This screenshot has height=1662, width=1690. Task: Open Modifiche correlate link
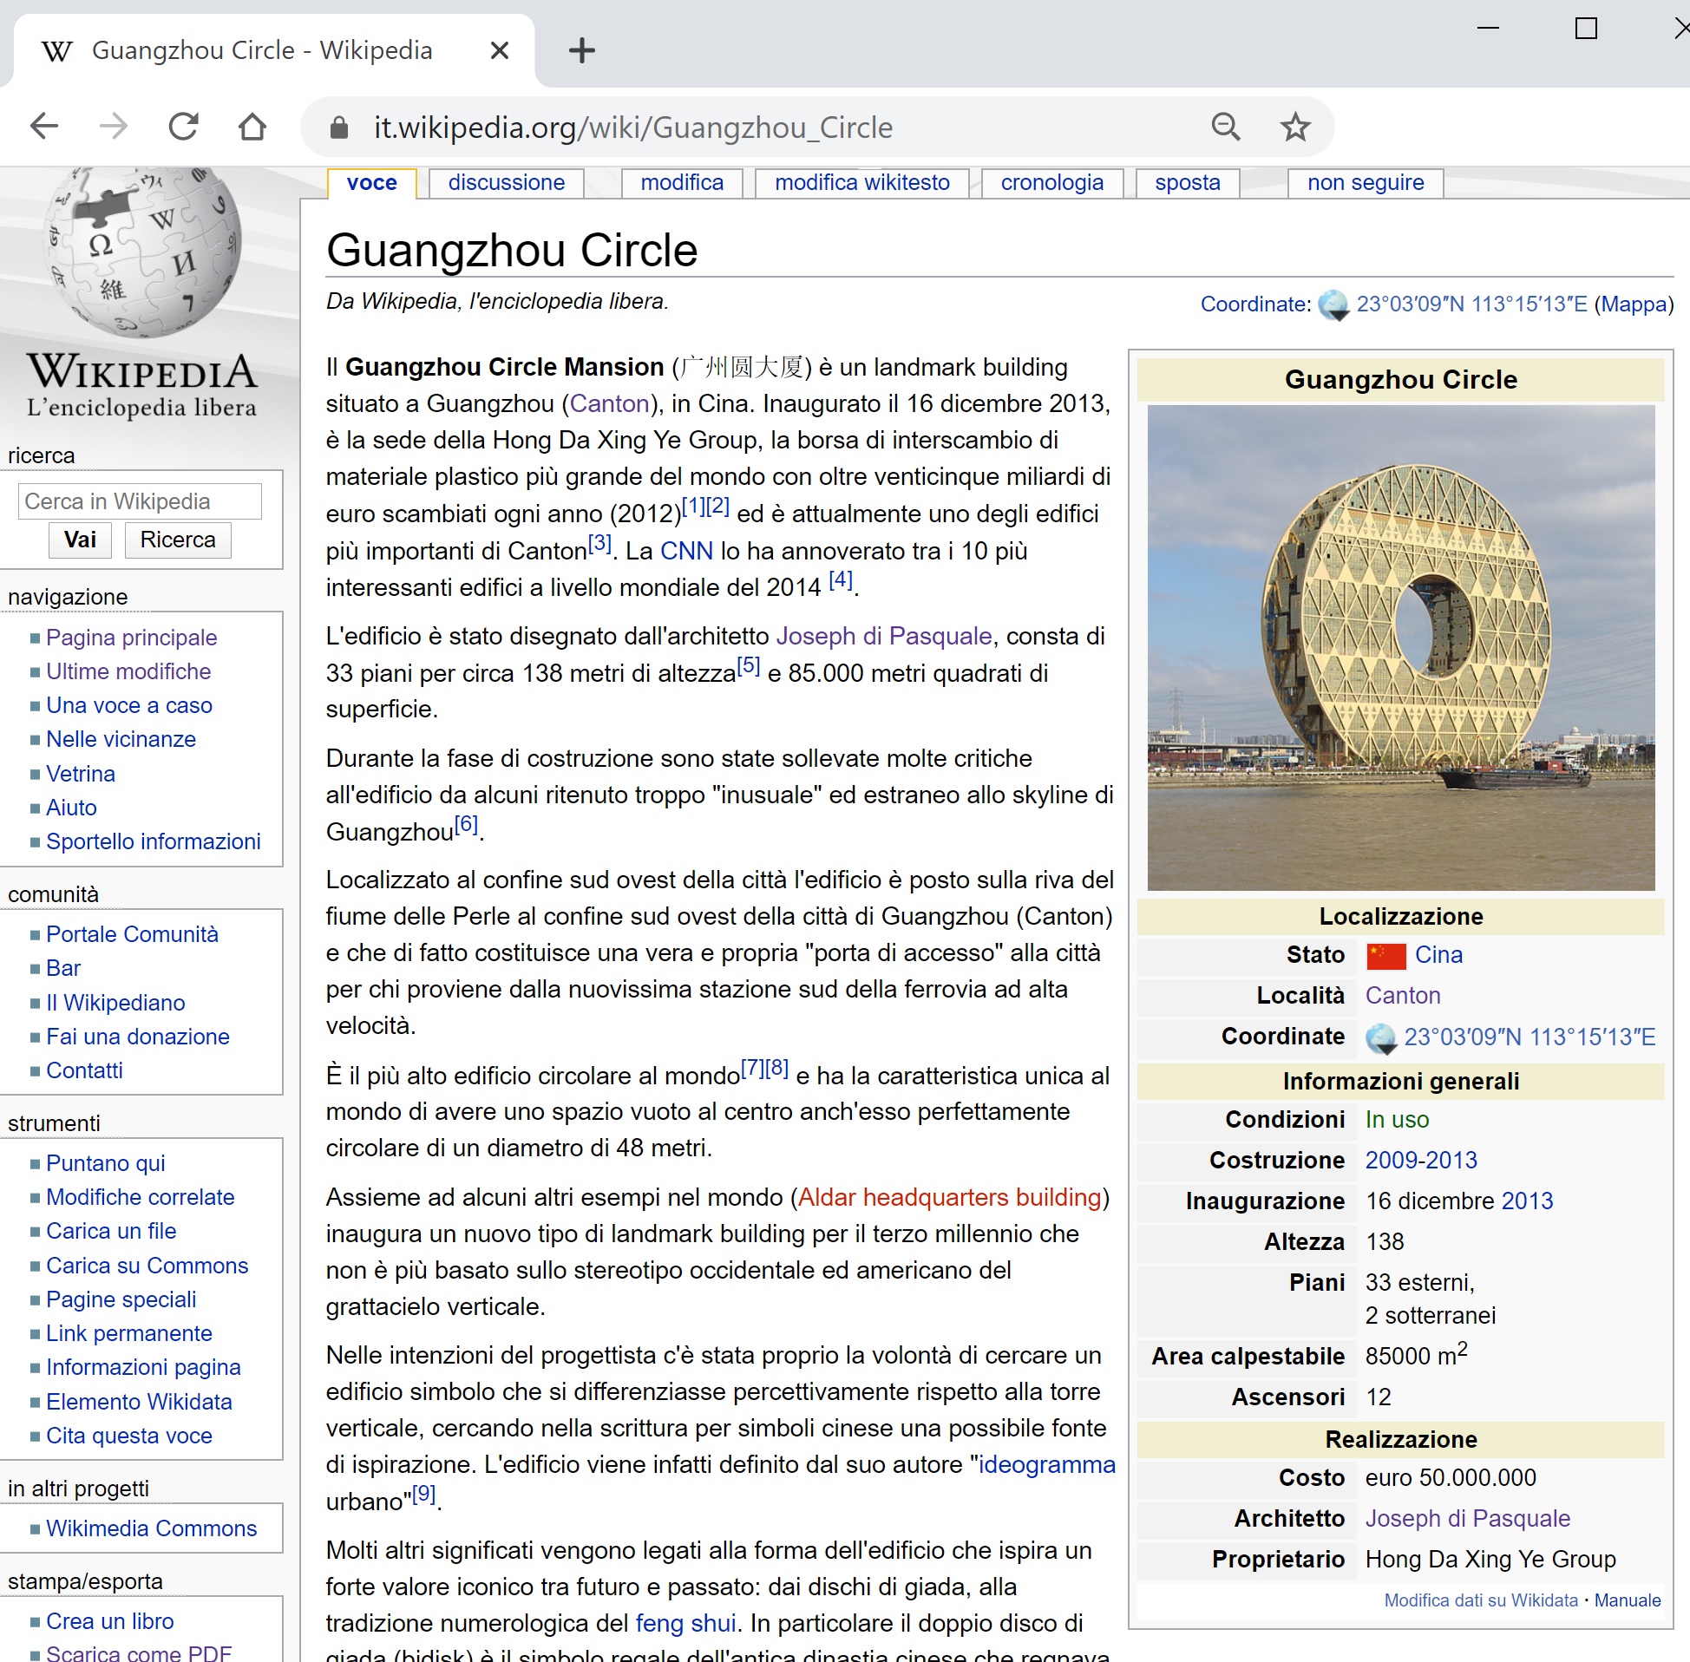click(141, 1198)
